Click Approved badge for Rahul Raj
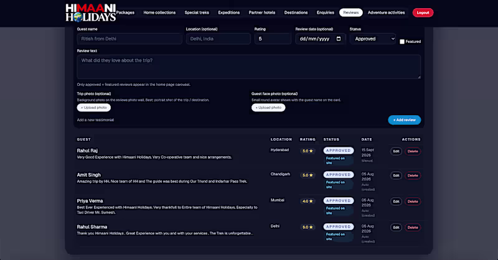498x260 pixels. [339, 151]
